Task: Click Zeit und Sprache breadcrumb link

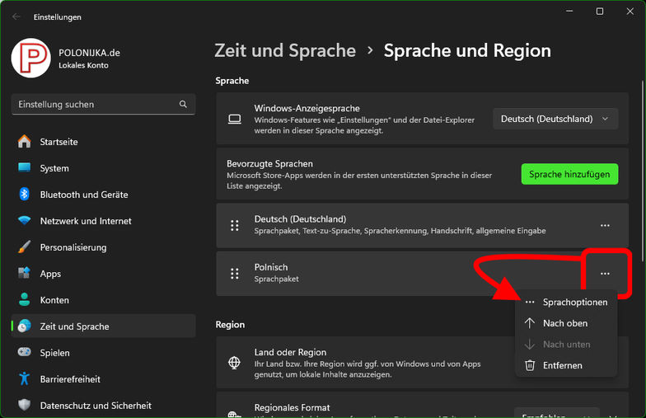Action: point(285,50)
